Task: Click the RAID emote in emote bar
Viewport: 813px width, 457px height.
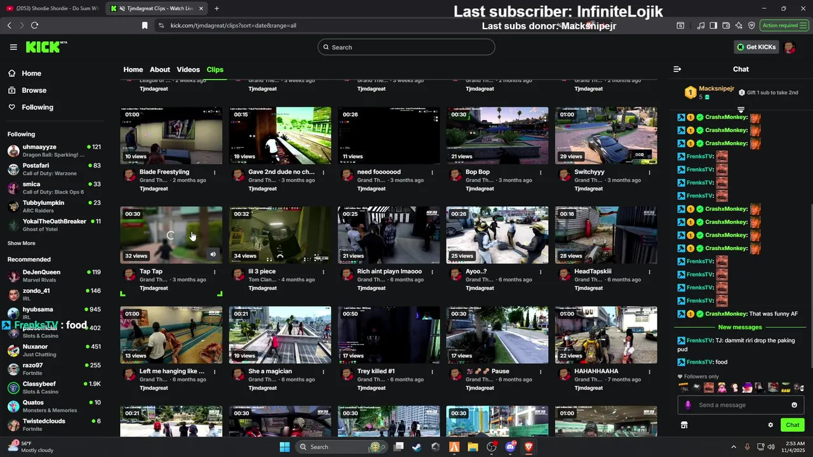Action: [786, 388]
